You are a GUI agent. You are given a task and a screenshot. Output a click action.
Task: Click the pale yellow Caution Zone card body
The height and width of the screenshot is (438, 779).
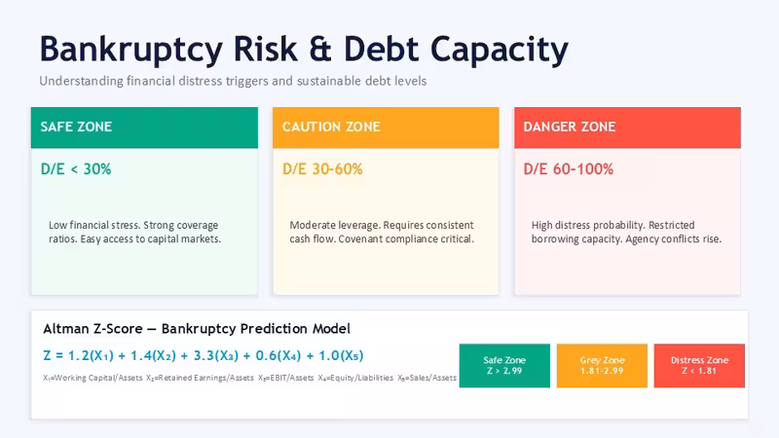click(386, 222)
